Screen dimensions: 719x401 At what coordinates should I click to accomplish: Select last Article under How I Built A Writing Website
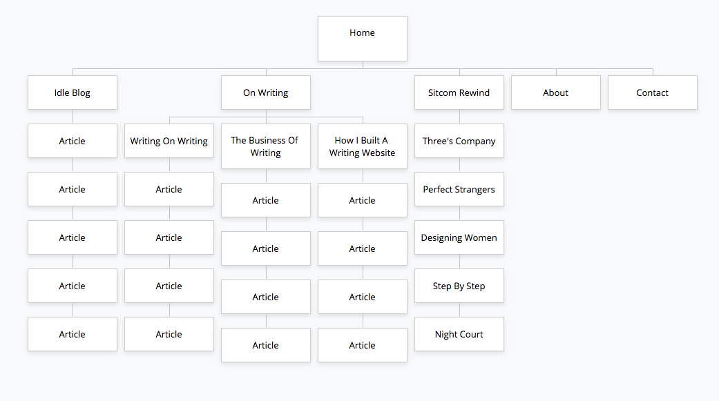tap(362, 345)
